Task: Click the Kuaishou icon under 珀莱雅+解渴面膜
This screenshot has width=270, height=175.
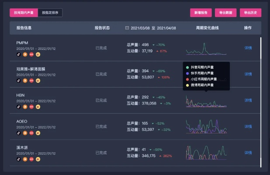Action: pos(25,80)
